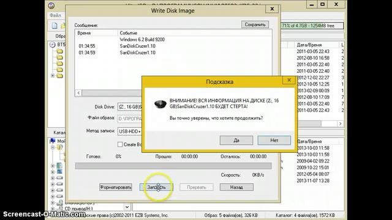Click the 71% of 4.7GB capacity bar
Image resolution: width=392 pixels, height=220 pixels.
pos(312,26)
